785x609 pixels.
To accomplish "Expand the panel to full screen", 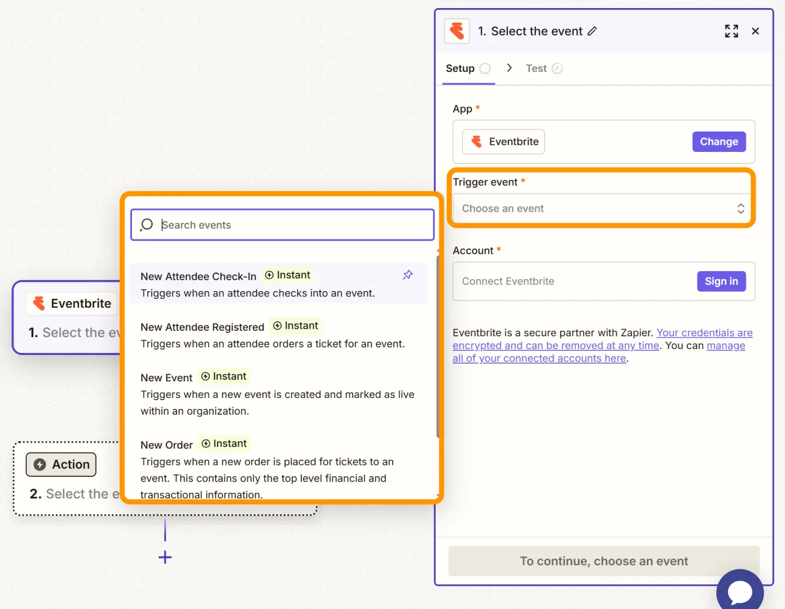I will pos(731,31).
